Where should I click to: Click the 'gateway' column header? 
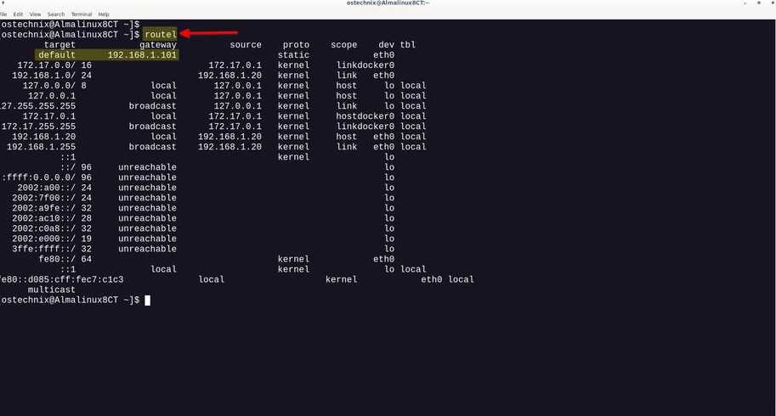(158, 45)
